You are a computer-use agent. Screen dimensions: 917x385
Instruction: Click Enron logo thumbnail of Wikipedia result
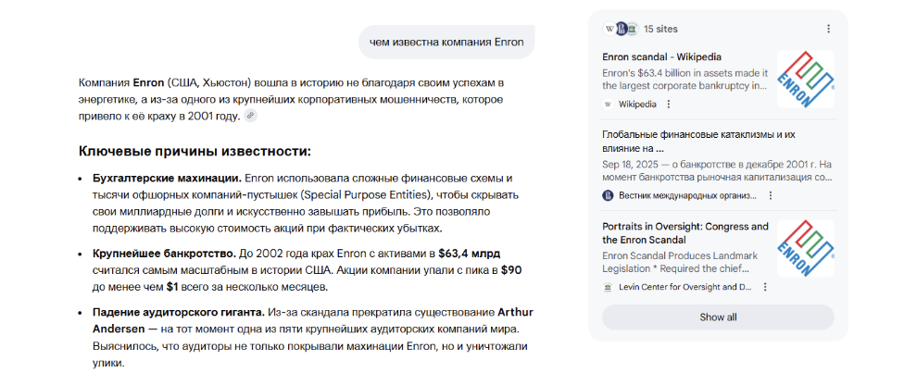(805, 78)
